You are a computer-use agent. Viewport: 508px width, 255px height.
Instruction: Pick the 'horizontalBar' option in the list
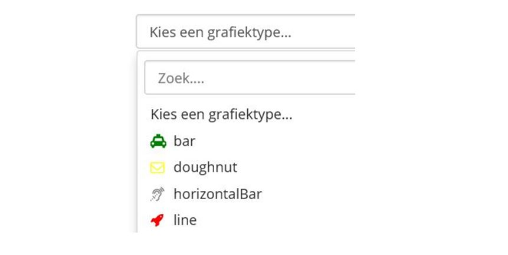coord(217,194)
